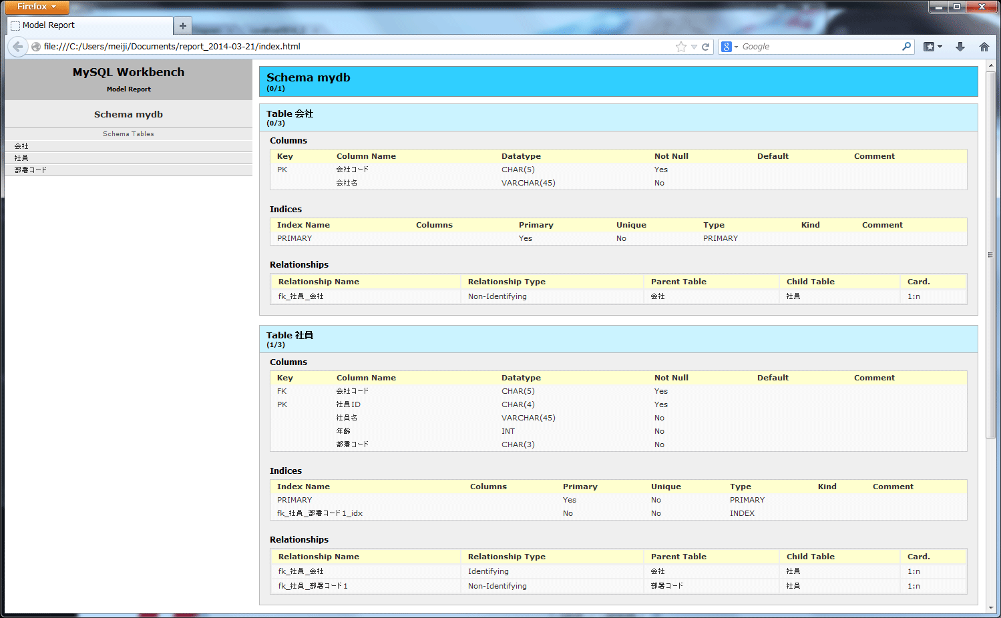Open the Google search engine dropdown

(730, 47)
